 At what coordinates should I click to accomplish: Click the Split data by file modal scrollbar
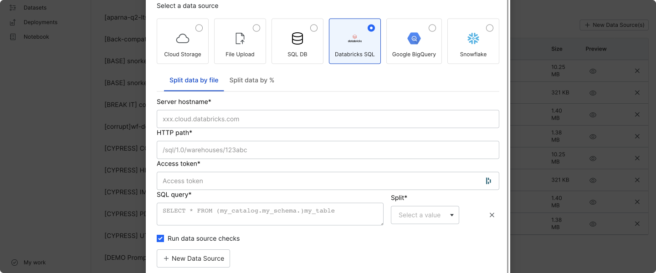[508, 136]
